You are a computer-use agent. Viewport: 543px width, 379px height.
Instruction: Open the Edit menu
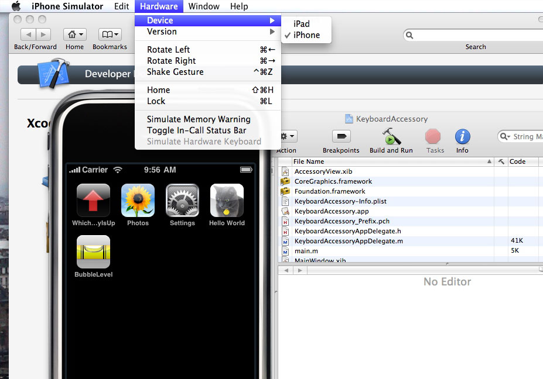tap(122, 6)
